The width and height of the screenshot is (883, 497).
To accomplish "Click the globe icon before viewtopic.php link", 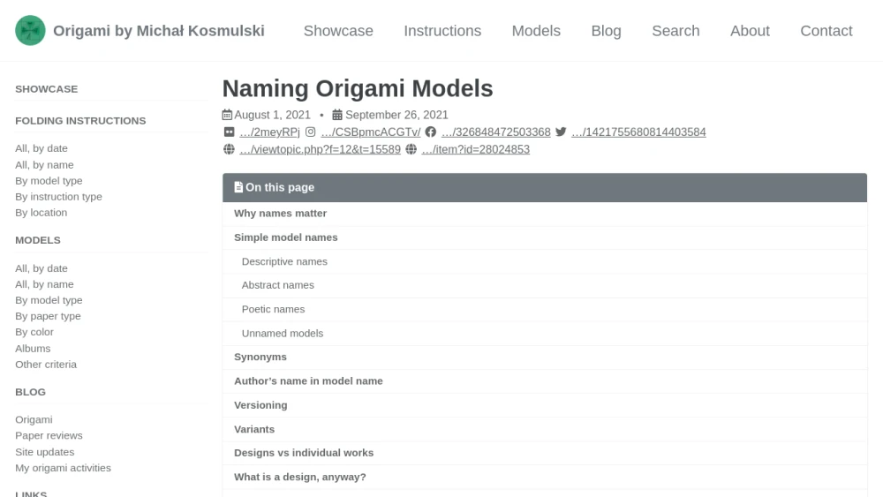I will 229,150.
